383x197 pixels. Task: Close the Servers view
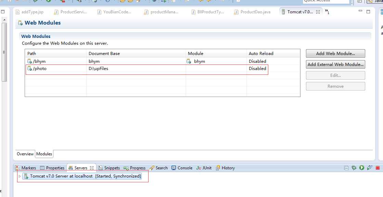point(92,168)
